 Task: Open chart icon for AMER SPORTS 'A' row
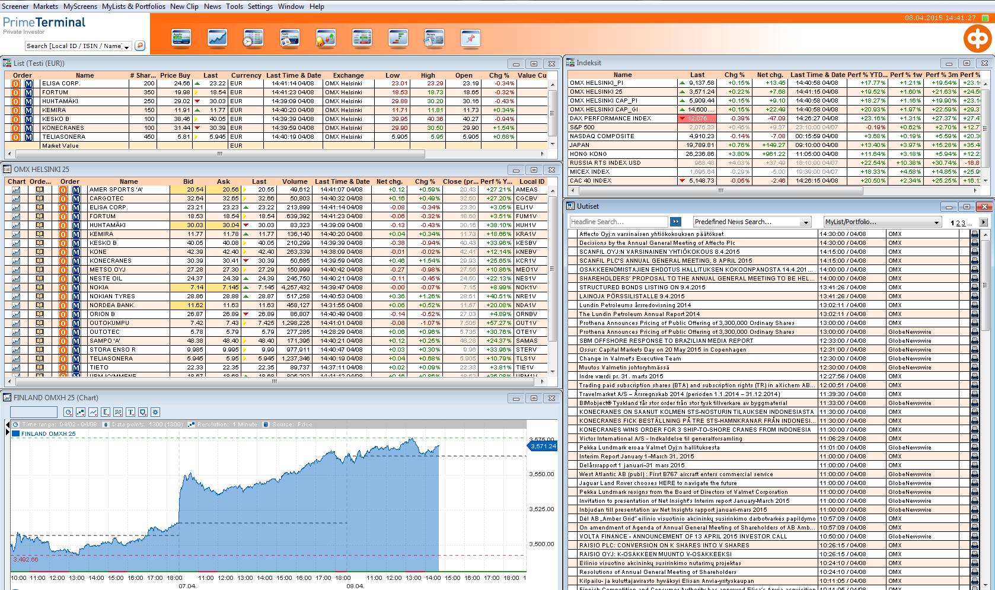15,190
